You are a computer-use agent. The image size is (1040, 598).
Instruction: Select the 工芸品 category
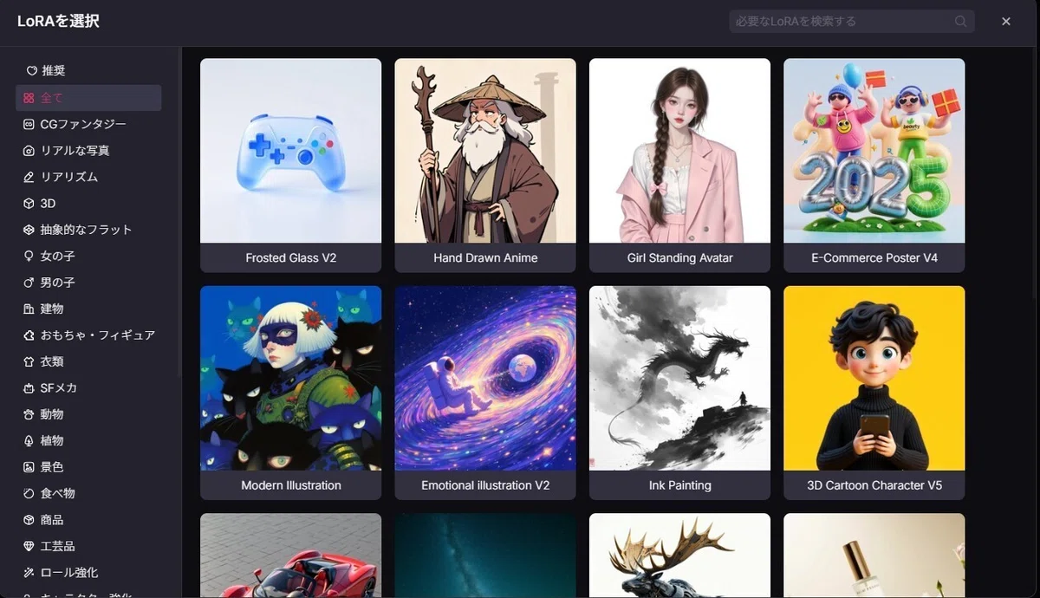coord(88,546)
